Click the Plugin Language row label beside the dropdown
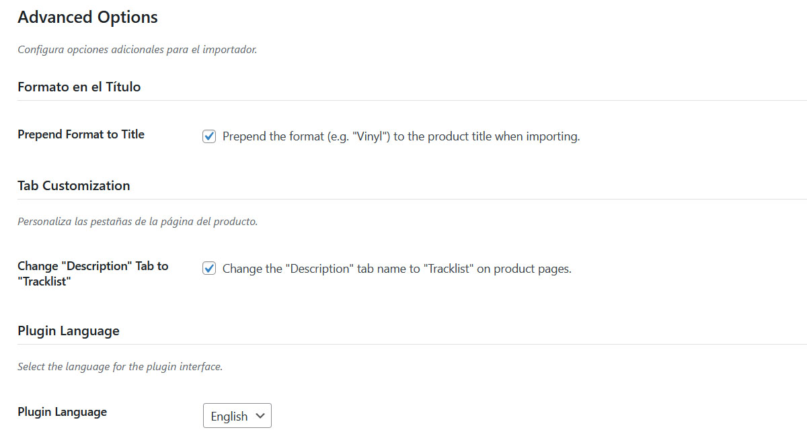This screenshot has width=807, height=434. pos(62,412)
